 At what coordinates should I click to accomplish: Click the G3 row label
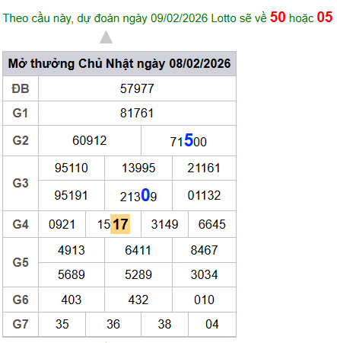coord(21,183)
